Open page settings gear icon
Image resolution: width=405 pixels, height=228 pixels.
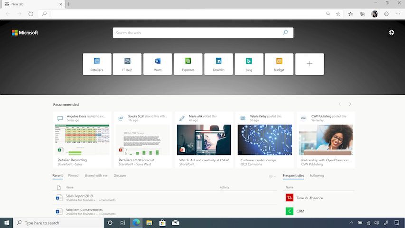(x=391, y=32)
